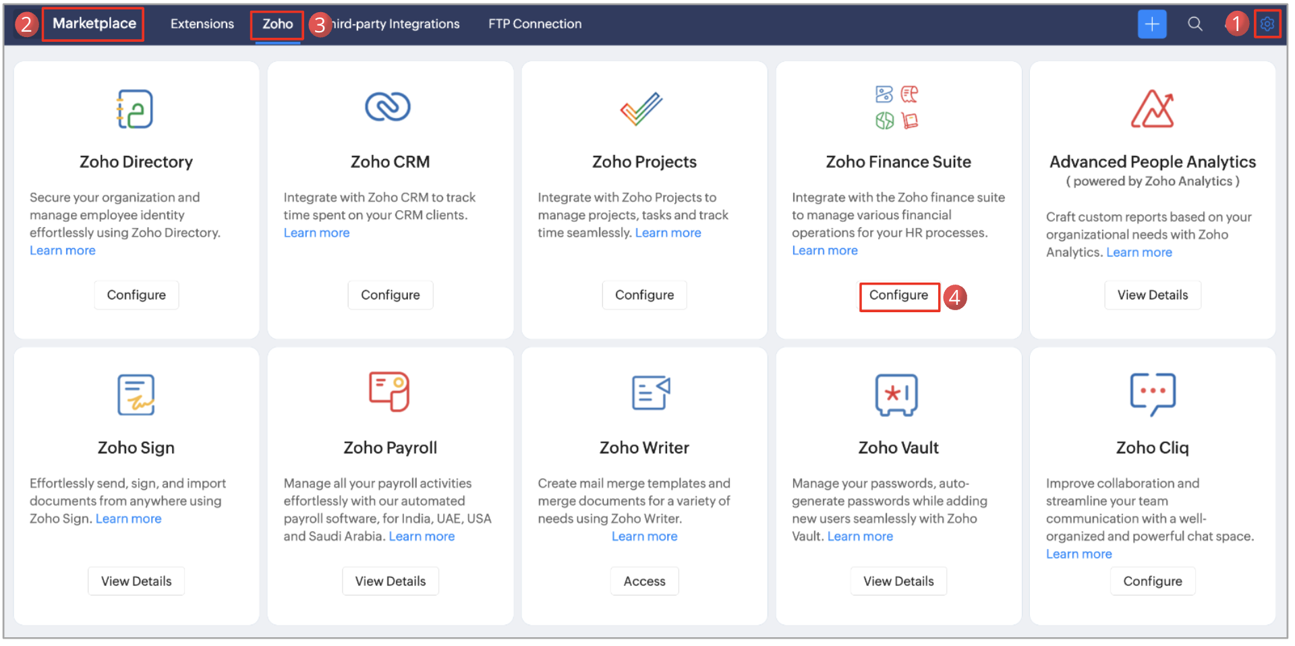Click the blue plus add button

pos(1151,24)
